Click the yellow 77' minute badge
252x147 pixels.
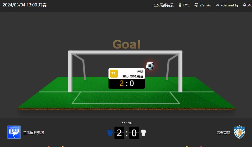coord(114,74)
